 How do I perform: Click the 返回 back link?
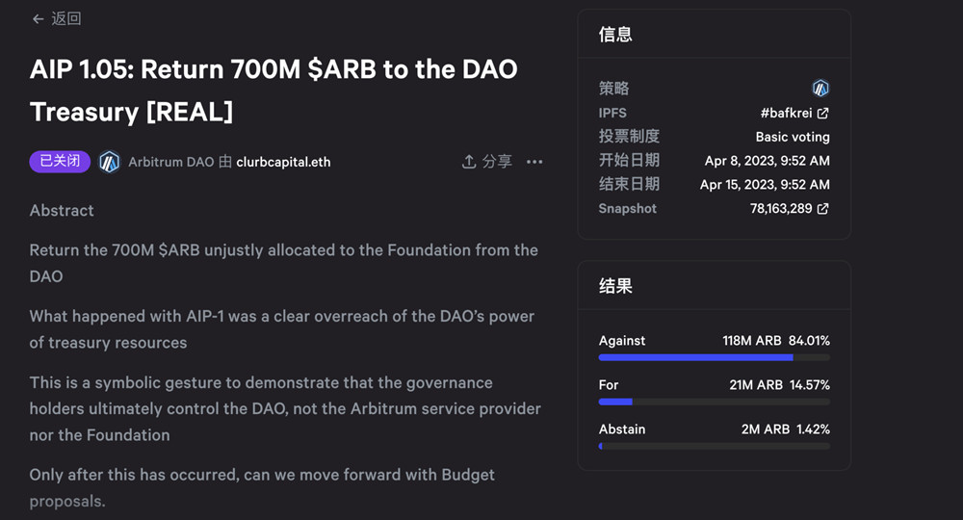coord(66,19)
